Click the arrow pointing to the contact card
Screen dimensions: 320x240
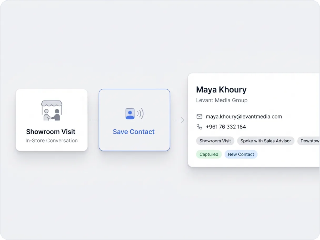pyautogui.click(x=181, y=120)
